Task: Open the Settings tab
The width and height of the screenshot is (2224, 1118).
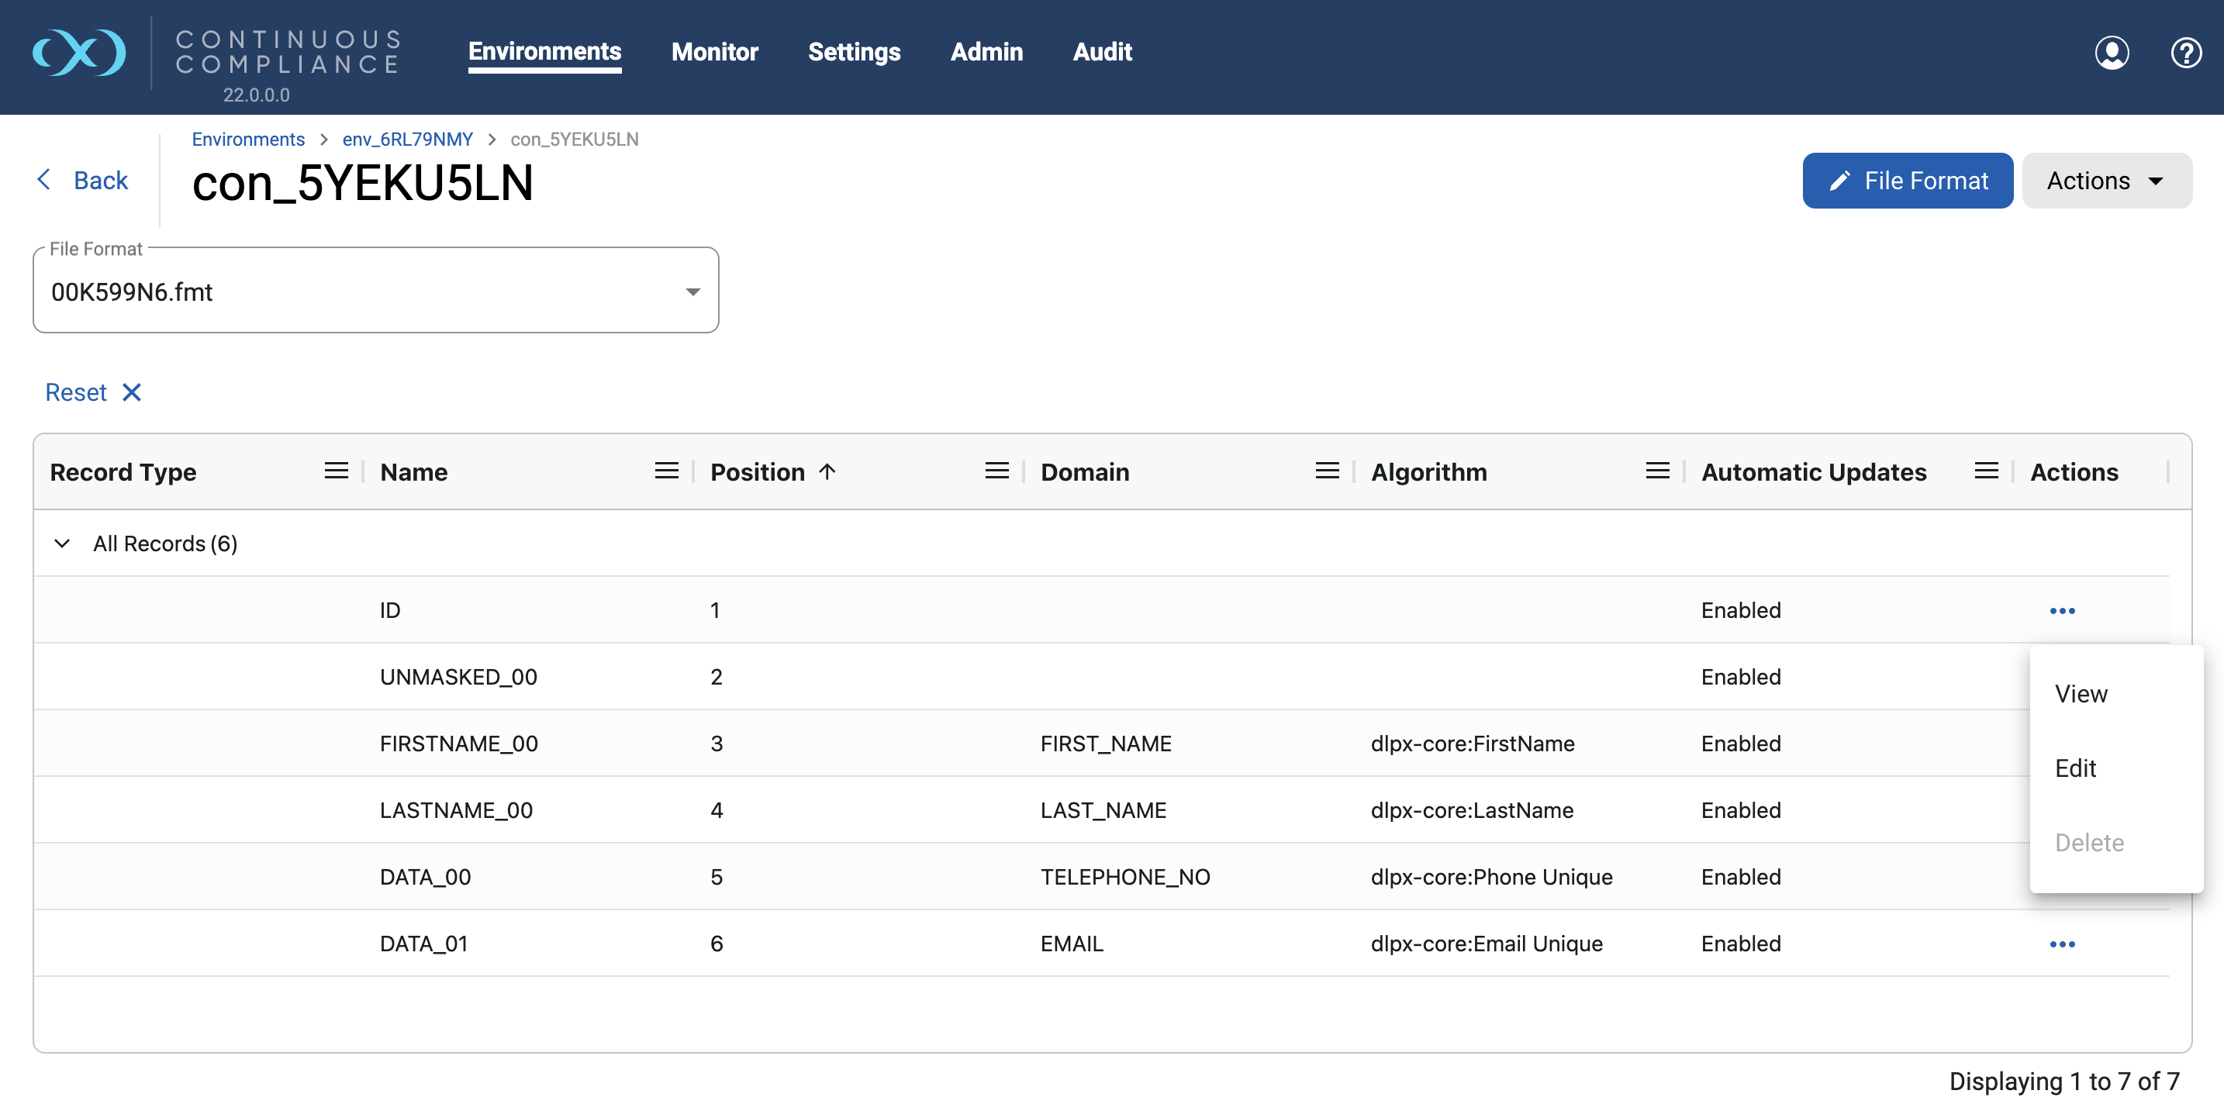Action: coord(854,52)
